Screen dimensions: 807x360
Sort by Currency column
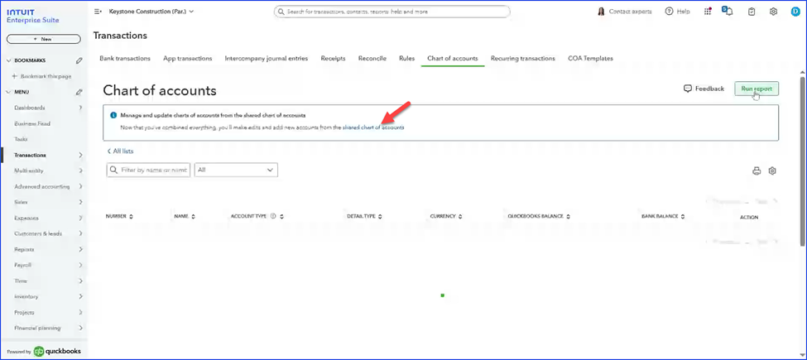point(460,217)
